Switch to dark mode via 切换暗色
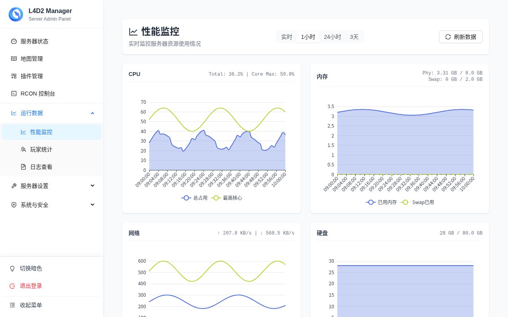 tap(52, 268)
